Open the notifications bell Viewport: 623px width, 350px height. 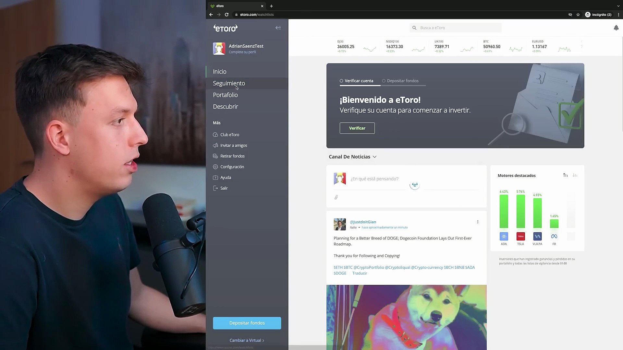(616, 28)
